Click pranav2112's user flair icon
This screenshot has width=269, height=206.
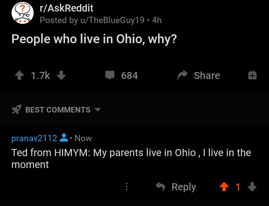point(64,138)
